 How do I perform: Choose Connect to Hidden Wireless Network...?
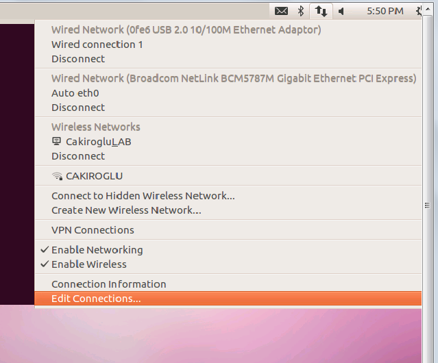[x=228, y=196]
